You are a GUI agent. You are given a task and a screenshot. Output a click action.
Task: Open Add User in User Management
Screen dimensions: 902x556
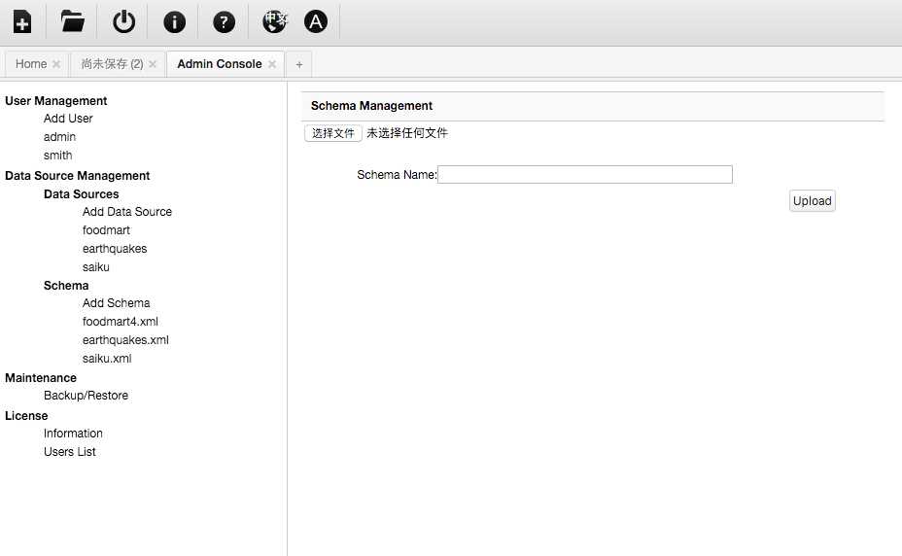click(68, 119)
